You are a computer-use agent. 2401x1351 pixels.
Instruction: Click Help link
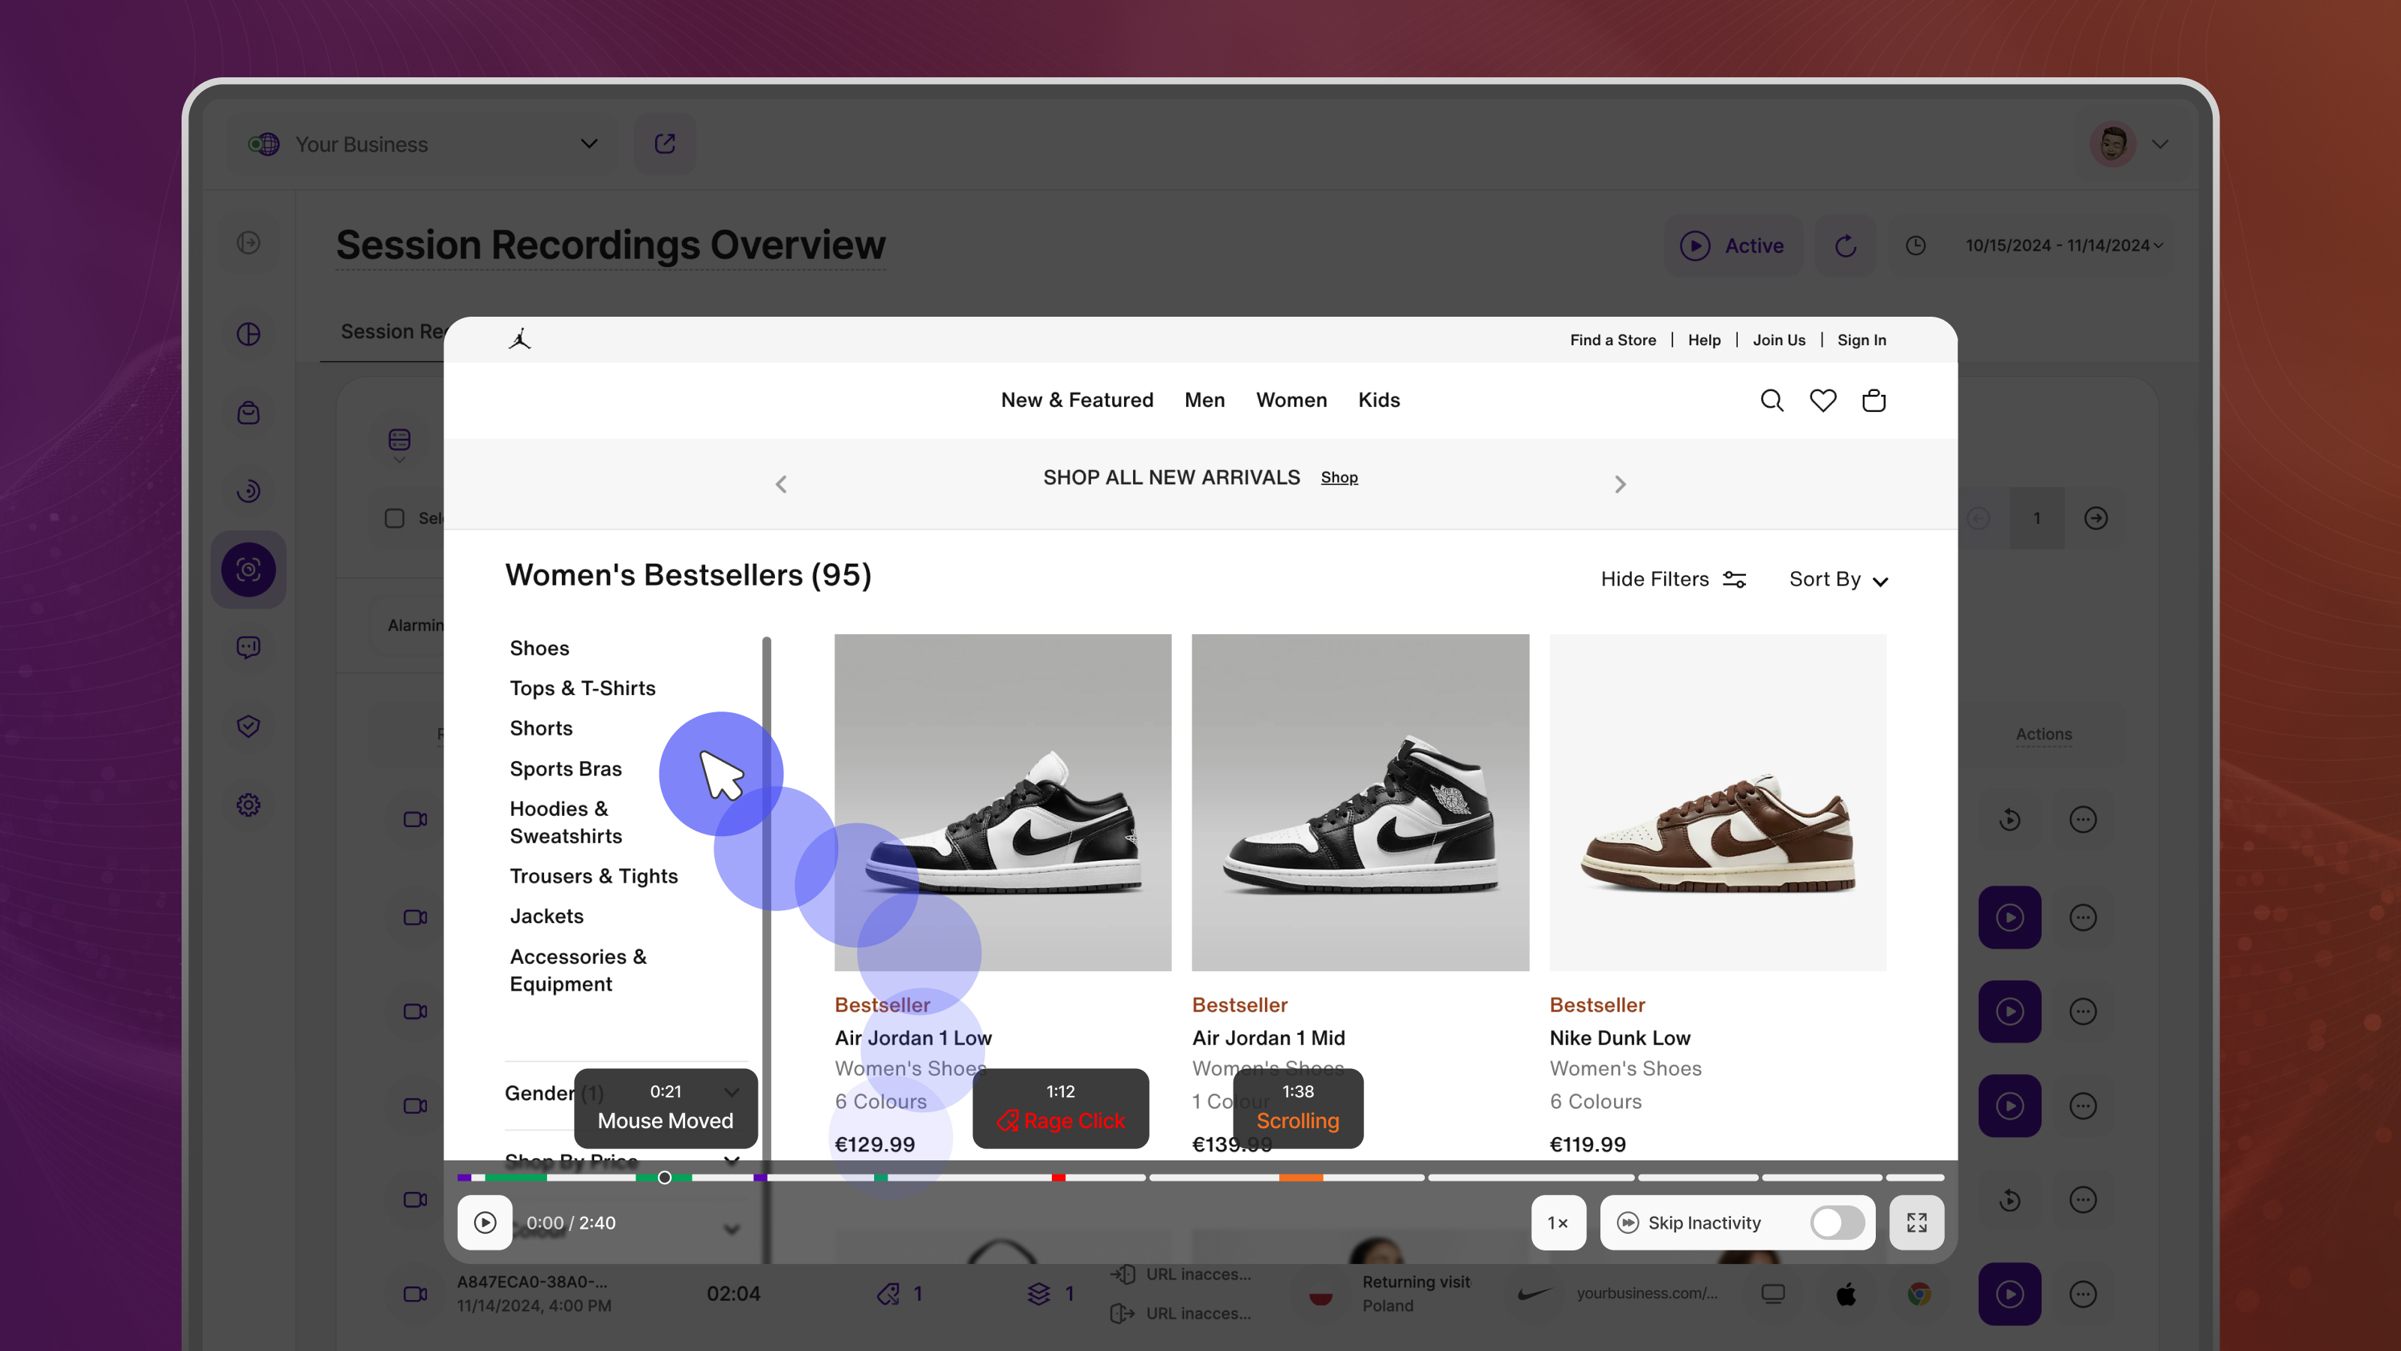click(1704, 340)
